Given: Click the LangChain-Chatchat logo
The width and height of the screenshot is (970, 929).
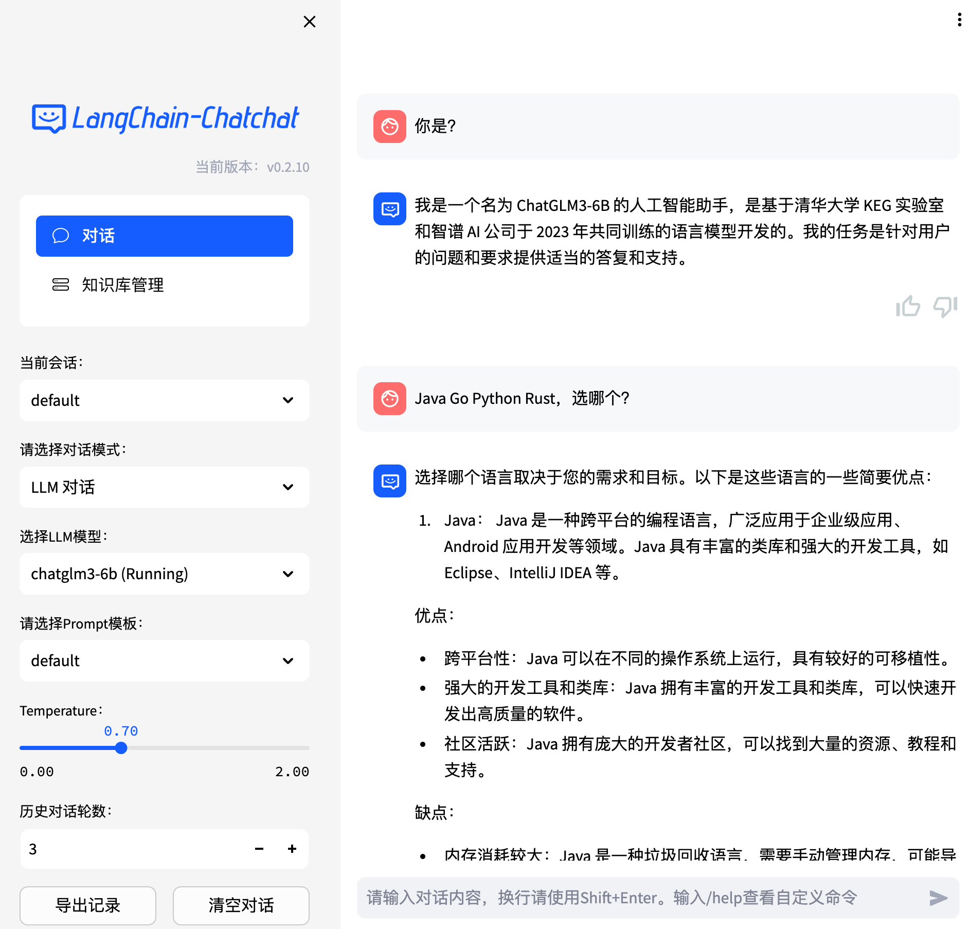Looking at the screenshot, I should coord(165,118).
